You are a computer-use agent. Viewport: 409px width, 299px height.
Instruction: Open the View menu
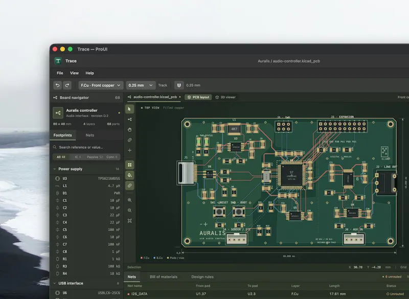click(74, 73)
